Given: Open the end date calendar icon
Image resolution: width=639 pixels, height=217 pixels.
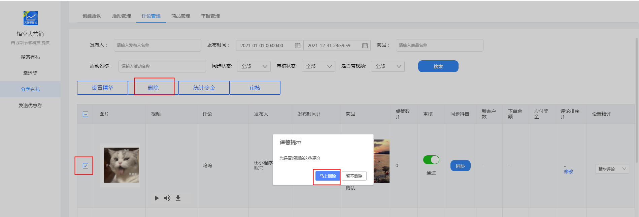Looking at the screenshot, I should 365,45.
